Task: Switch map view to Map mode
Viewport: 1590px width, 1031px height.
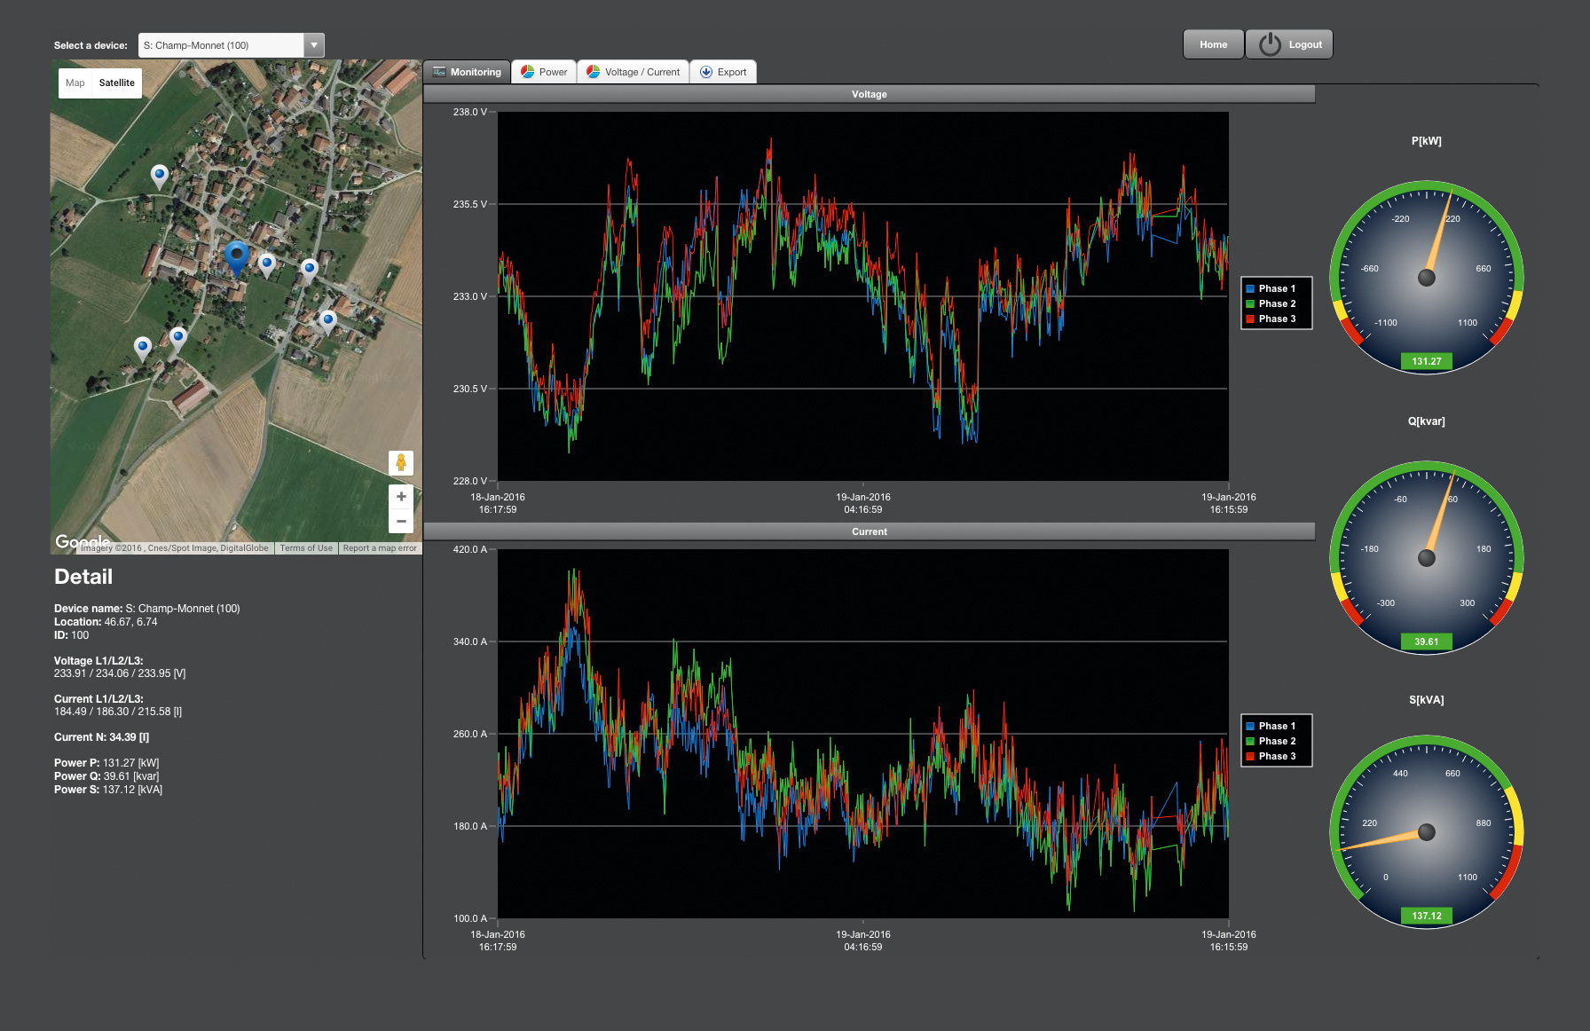Action: tap(75, 83)
